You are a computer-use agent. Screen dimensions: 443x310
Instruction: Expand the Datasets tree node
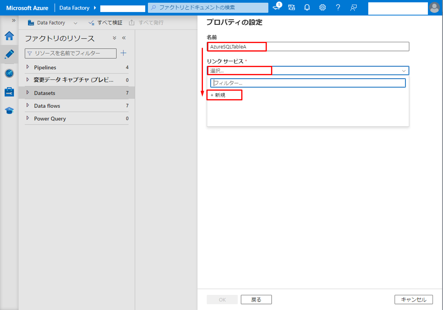point(28,93)
